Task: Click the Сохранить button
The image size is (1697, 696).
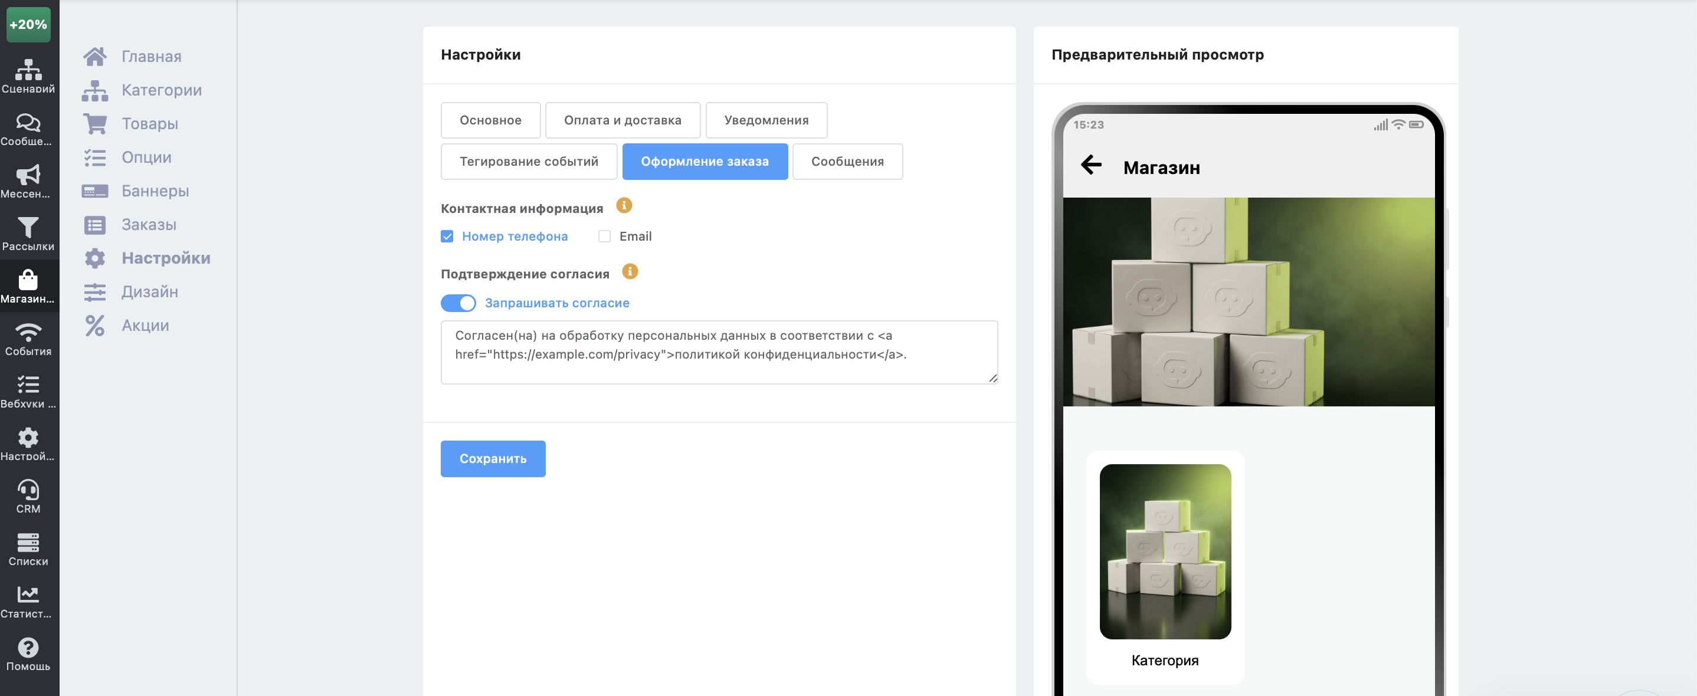Action: [x=493, y=459]
